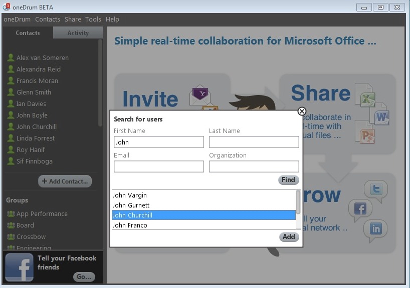Switch to the Contacts tab
The height and width of the screenshot is (288, 410).
coord(28,33)
